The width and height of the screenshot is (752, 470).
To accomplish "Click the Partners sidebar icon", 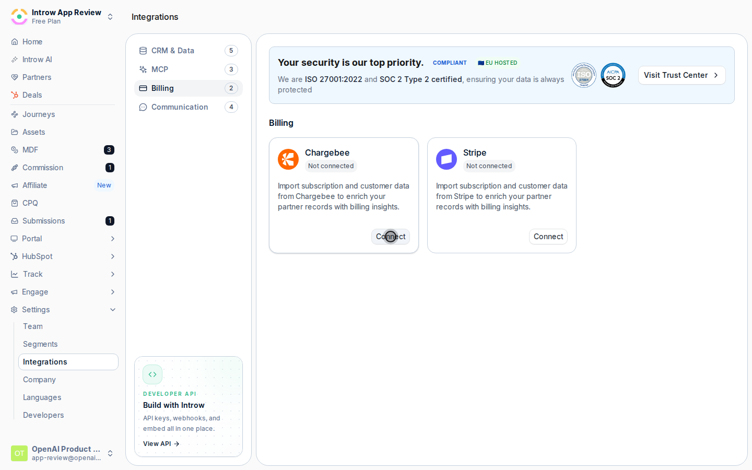I will click(x=15, y=77).
